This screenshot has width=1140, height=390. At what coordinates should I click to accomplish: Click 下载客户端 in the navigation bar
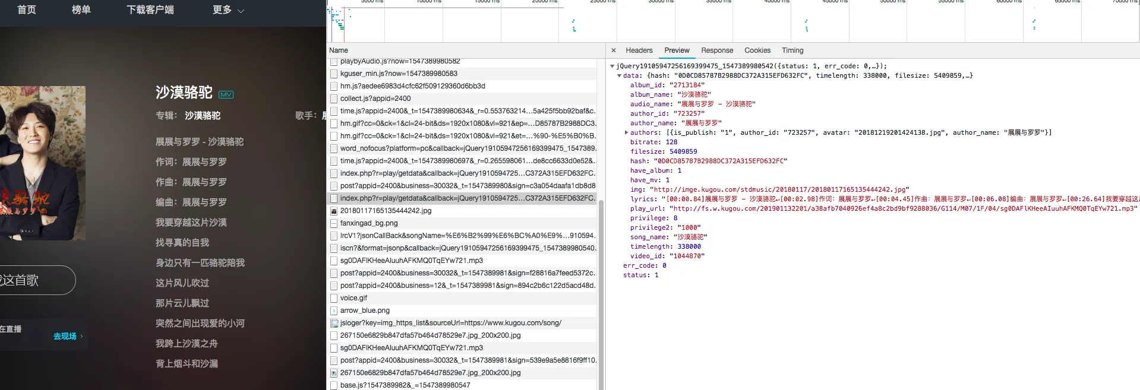click(x=150, y=10)
